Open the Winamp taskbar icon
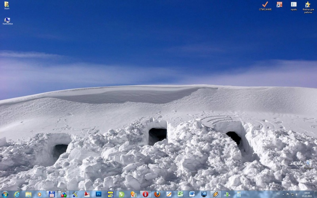Screen dimensions: 317x198 tap(216, 194)
